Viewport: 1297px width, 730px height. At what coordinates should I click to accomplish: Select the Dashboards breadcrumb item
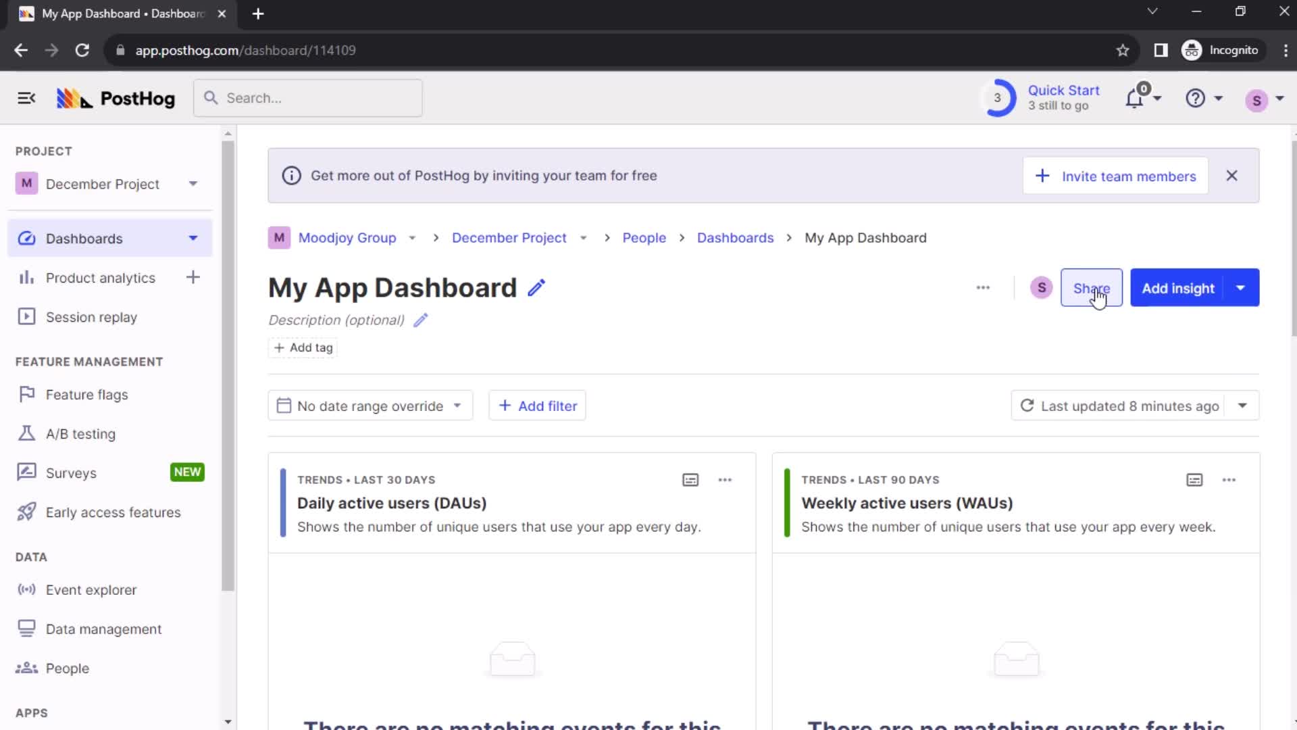pyautogui.click(x=735, y=237)
